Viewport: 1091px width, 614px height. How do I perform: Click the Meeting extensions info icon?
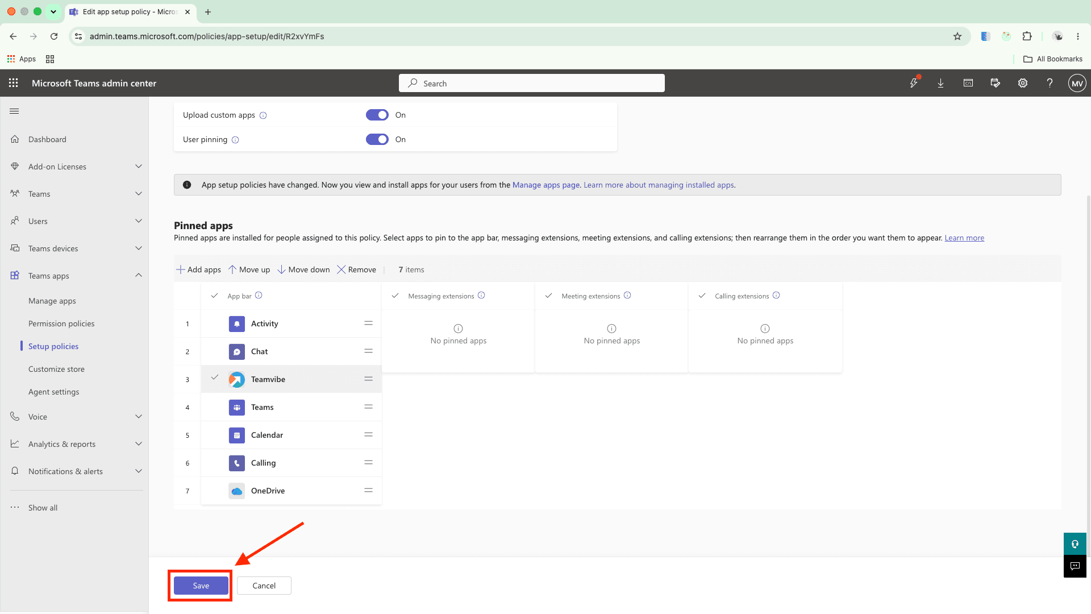[x=627, y=295]
